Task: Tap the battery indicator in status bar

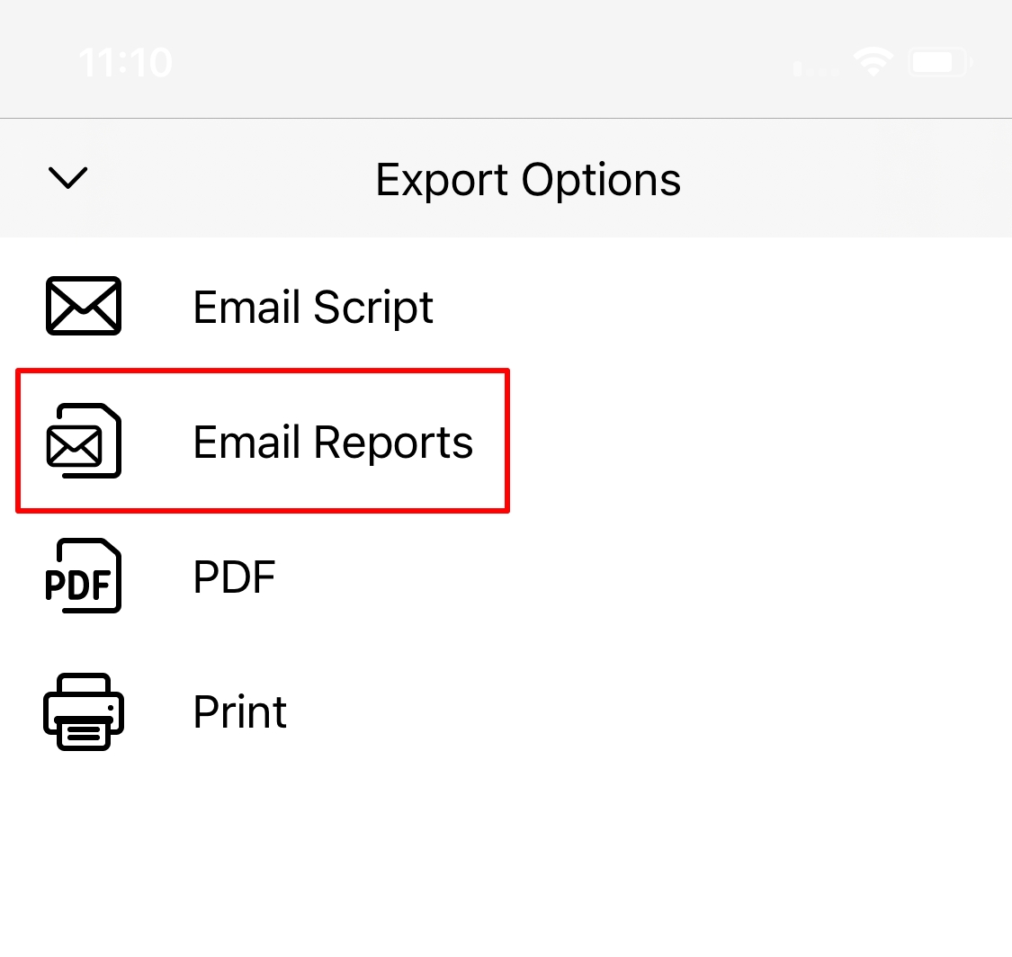Action: tap(940, 63)
